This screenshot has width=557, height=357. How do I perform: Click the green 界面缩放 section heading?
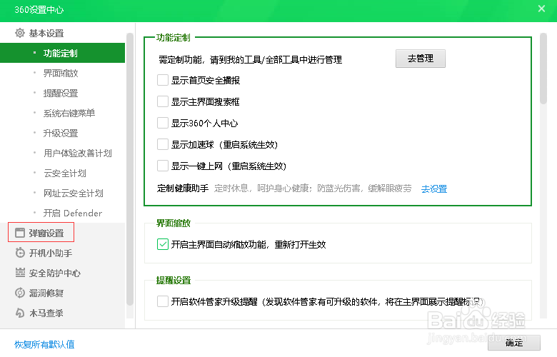174,223
